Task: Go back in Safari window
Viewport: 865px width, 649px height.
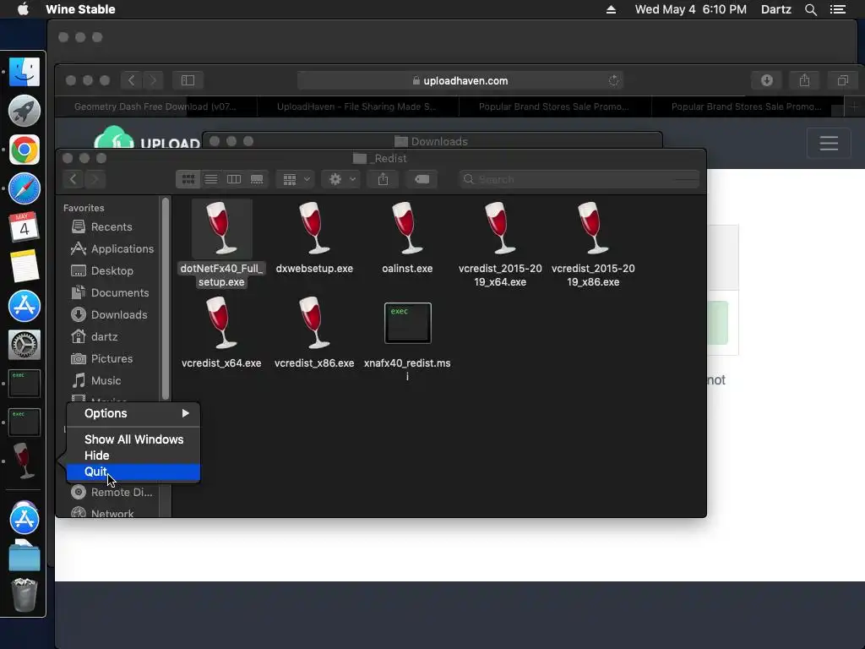Action: [x=131, y=80]
